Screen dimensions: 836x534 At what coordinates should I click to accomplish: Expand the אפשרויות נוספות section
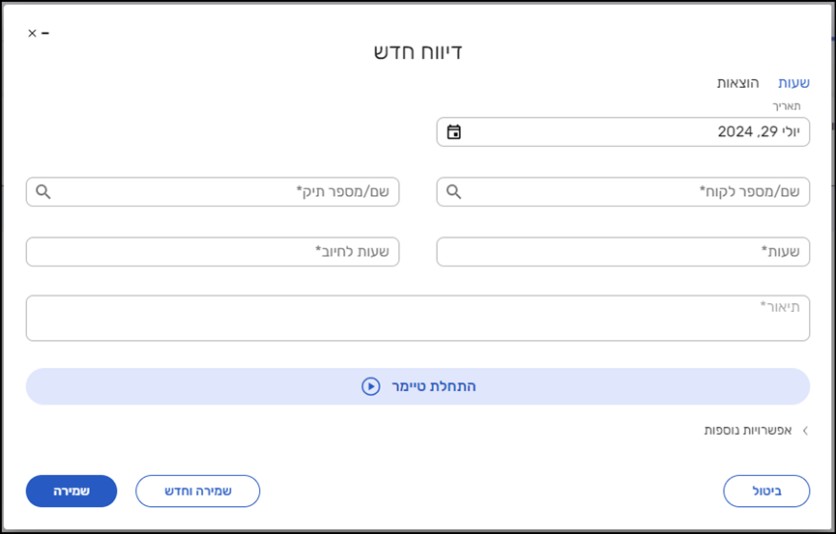(748, 431)
